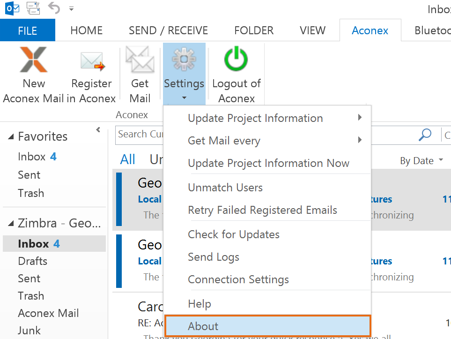Select the Aconex ribbon tab

370,30
